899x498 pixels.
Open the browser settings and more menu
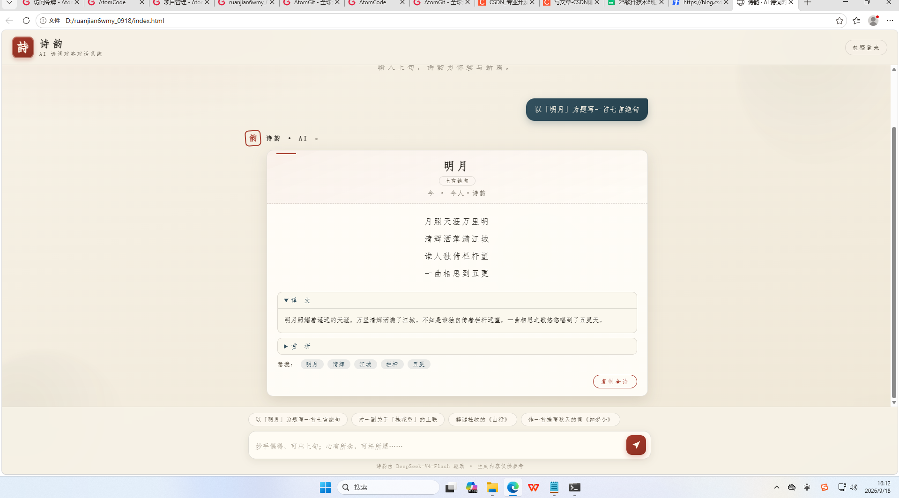coord(890,21)
